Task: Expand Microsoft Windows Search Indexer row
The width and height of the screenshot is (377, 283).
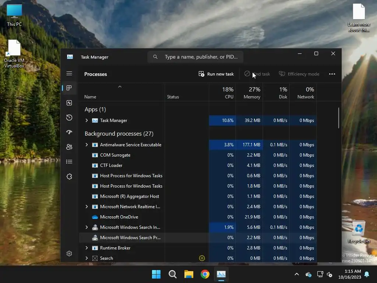Action: 87,227
